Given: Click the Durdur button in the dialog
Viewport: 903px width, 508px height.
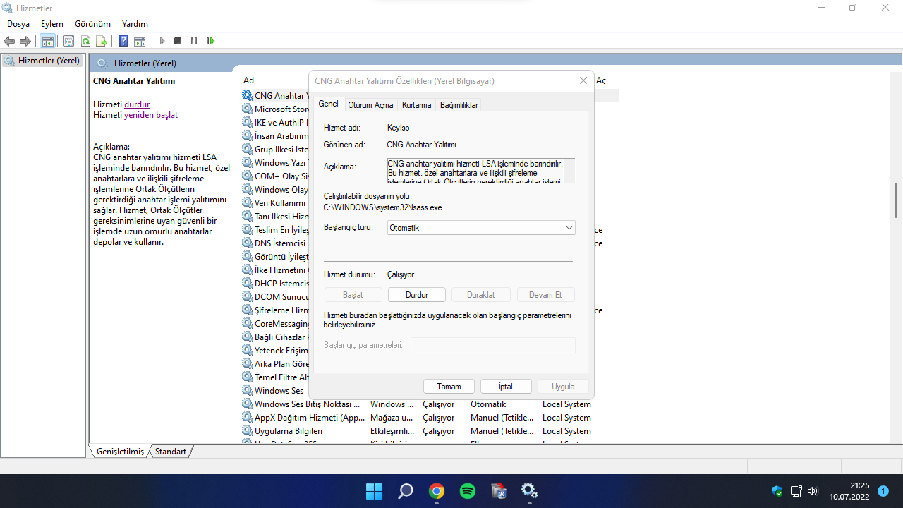Looking at the screenshot, I should click(417, 295).
